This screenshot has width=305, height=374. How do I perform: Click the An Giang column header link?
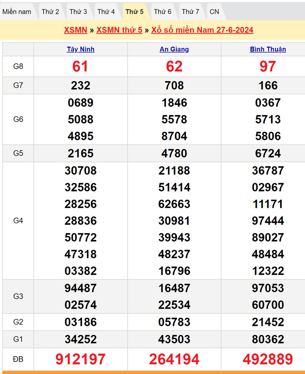coord(174,49)
